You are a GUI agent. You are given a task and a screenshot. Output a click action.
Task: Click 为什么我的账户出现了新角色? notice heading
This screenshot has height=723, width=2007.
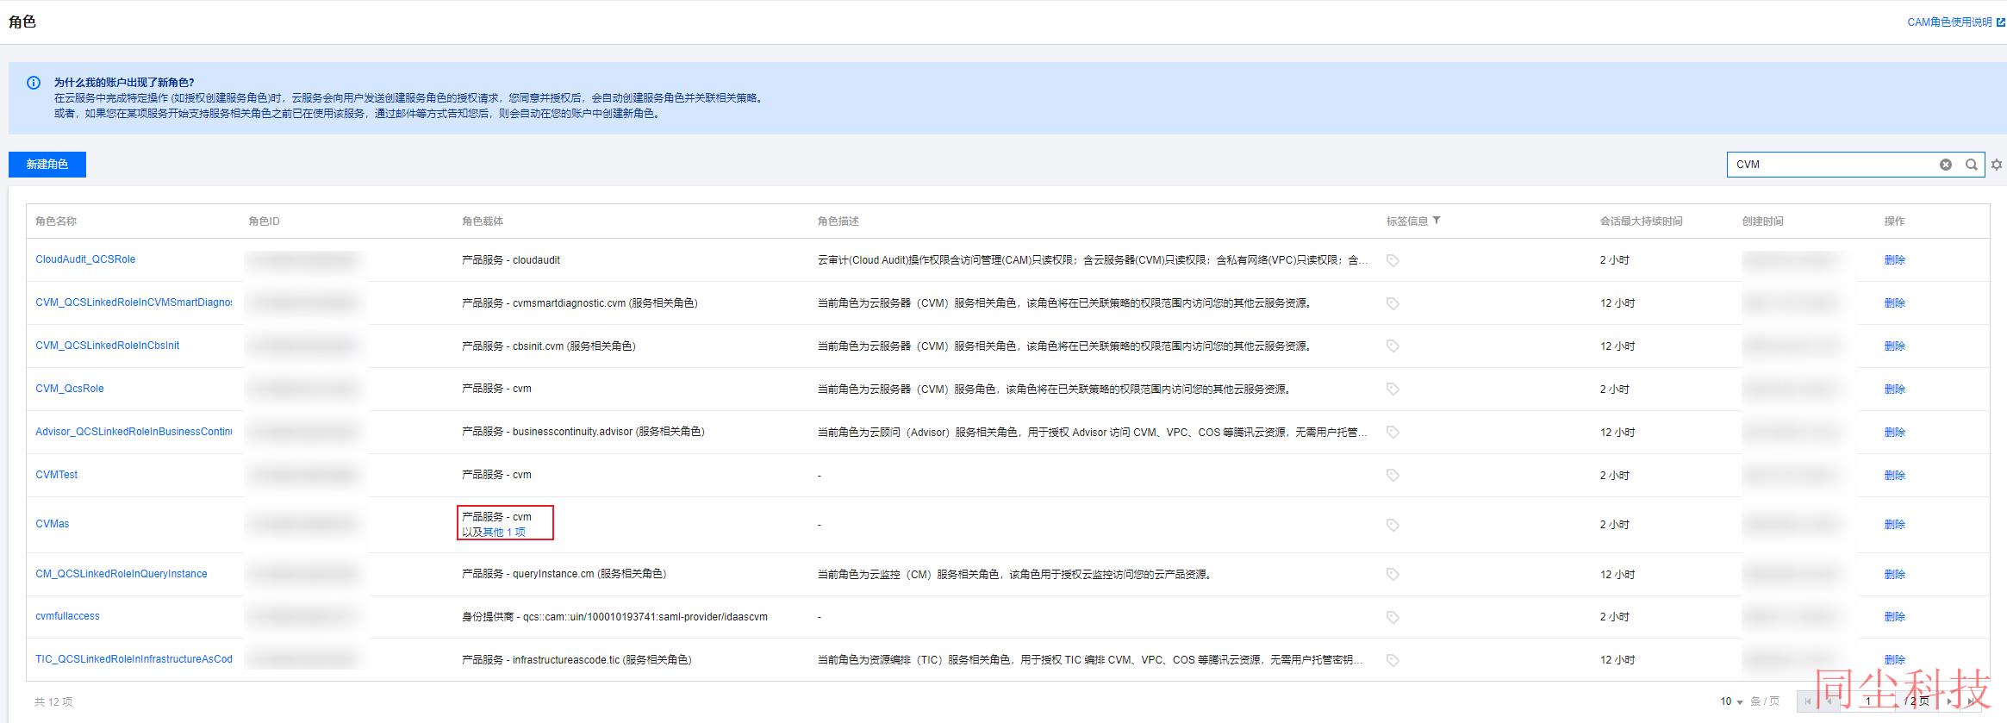point(124,83)
